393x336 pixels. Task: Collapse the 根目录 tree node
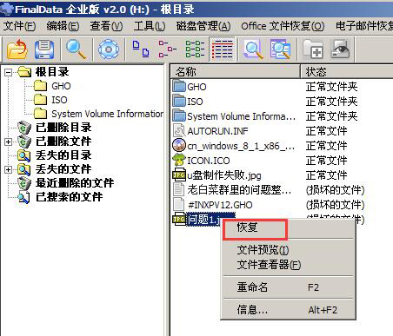point(9,72)
